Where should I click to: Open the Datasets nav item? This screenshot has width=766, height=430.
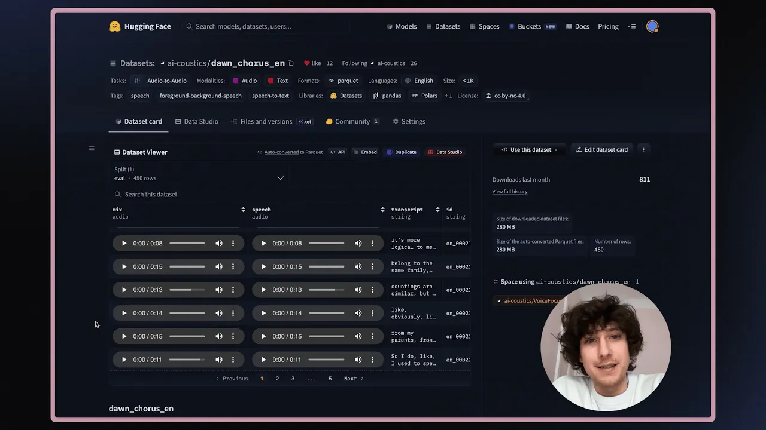(443, 26)
